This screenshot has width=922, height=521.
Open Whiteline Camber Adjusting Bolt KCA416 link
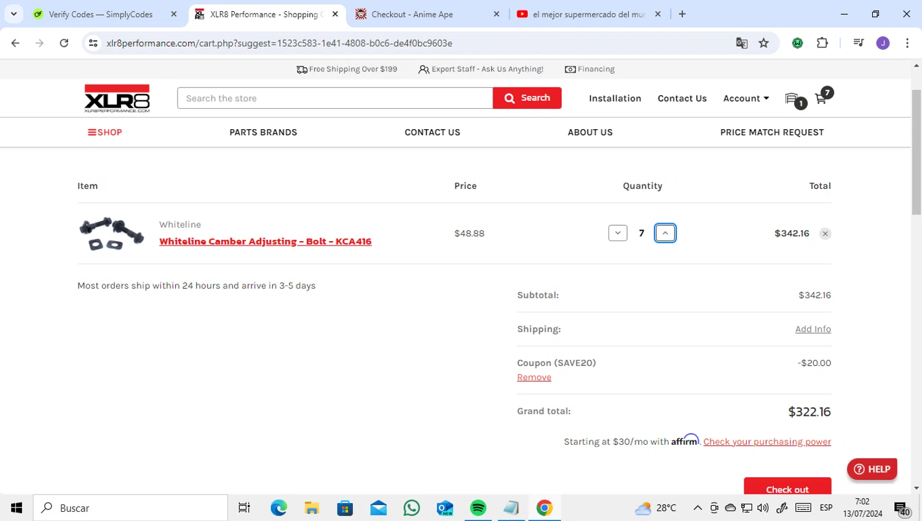[x=266, y=241]
